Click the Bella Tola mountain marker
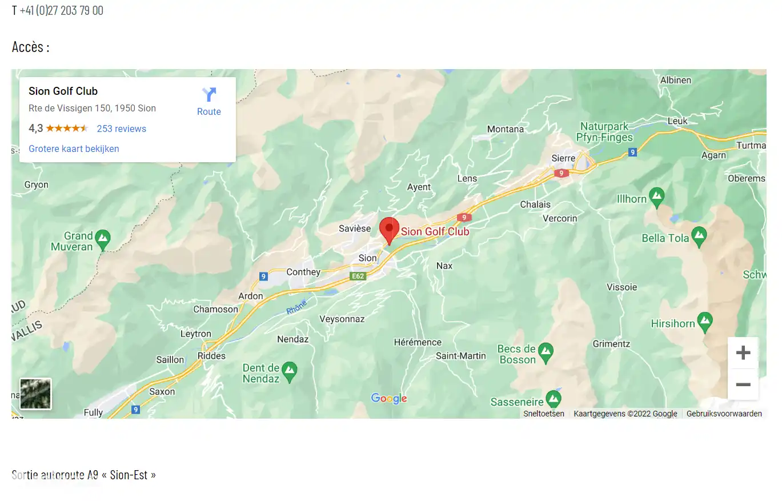The height and width of the screenshot is (501, 782). point(699,237)
